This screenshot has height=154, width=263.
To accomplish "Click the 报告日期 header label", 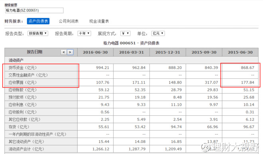I will click(35, 52).
